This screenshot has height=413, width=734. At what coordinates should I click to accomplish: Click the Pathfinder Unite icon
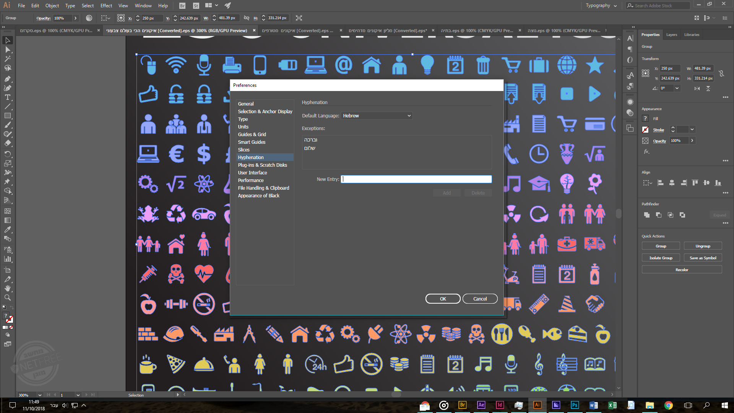point(647,215)
